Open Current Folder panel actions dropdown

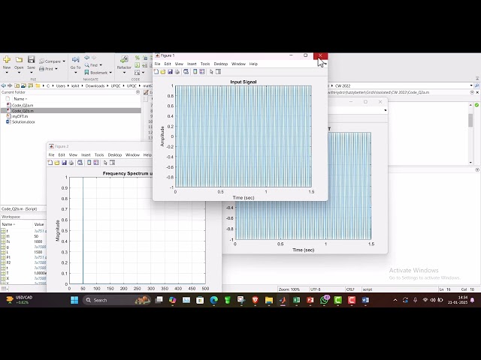click(x=138, y=92)
